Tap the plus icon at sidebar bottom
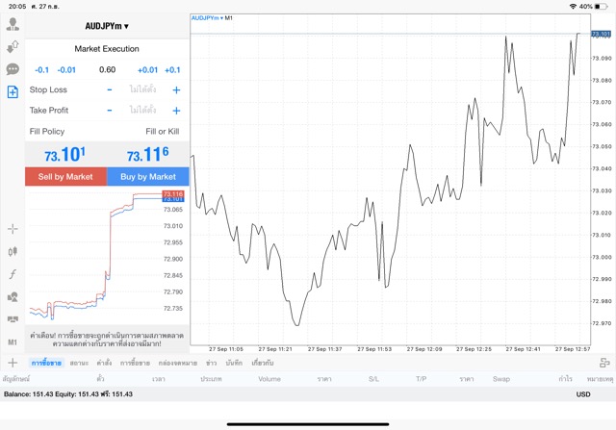616x430 pixels. coord(13,363)
